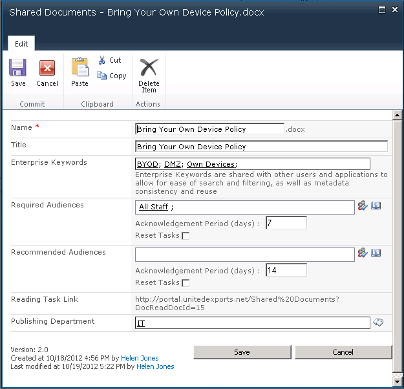Click acknowledgement period field showing 14
This screenshot has width=404, height=389.
click(286, 270)
